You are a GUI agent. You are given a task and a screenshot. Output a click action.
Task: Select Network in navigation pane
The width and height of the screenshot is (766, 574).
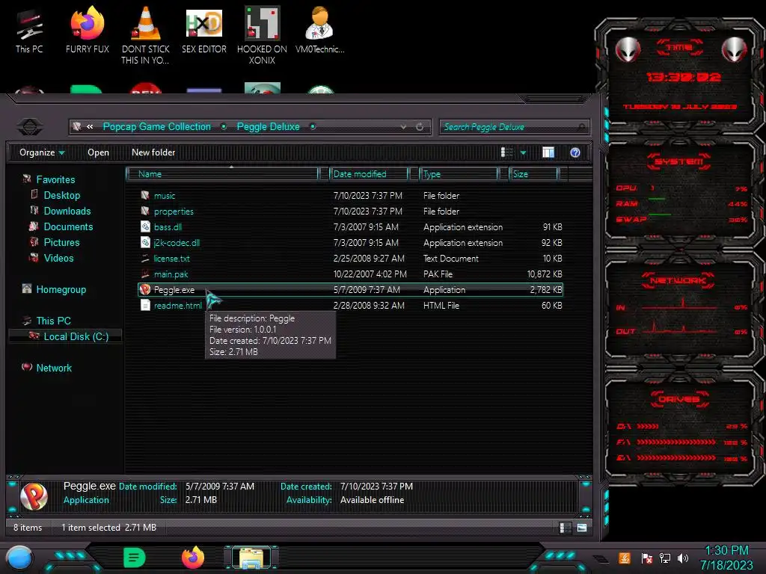coord(54,368)
